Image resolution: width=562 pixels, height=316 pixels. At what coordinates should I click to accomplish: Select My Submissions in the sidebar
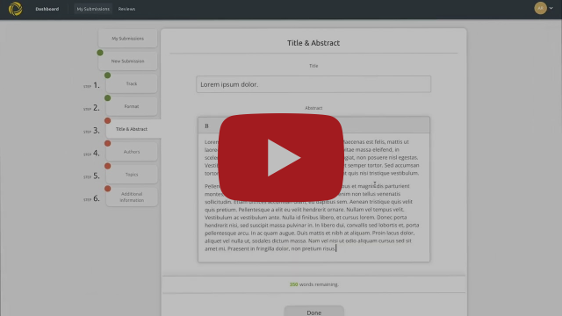pyautogui.click(x=127, y=39)
